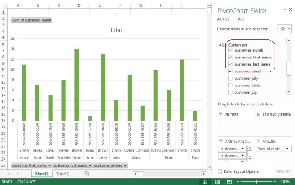Check the customer_city field
Image resolution: width=295 pixels, height=185 pixels.
click(x=230, y=78)
